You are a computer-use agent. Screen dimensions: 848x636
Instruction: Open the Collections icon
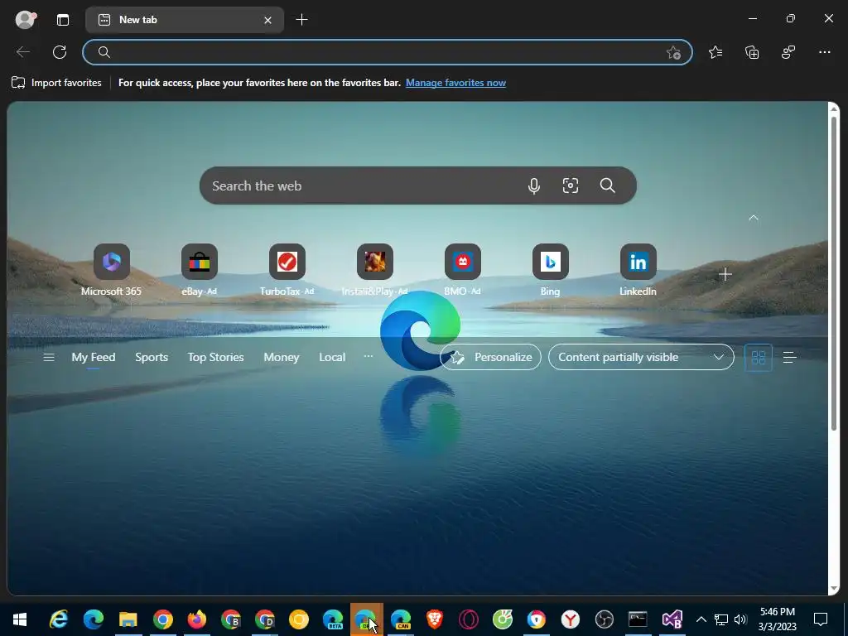pyautogui.click(x=752, y=52)
